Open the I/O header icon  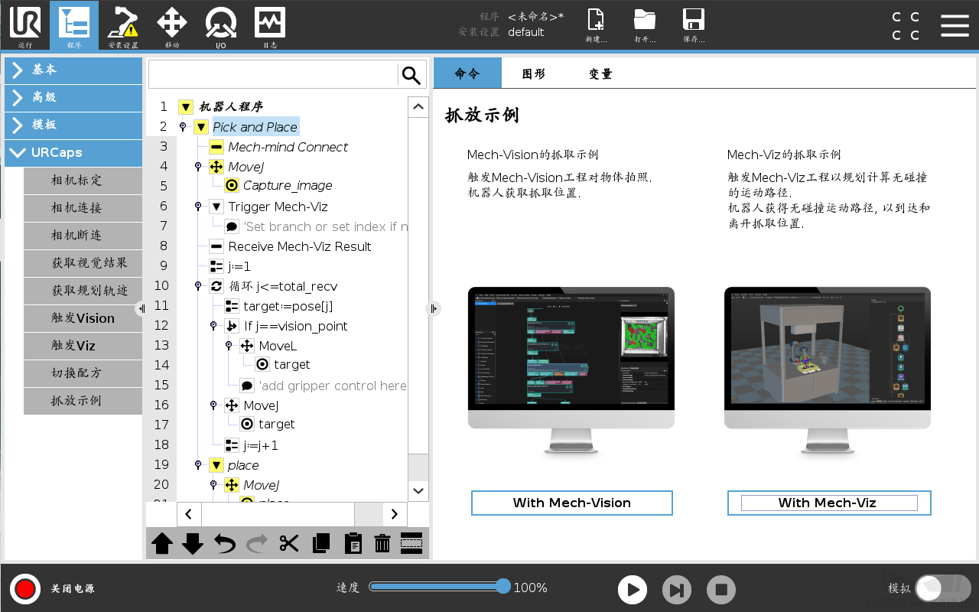click(x=220, y=25)
